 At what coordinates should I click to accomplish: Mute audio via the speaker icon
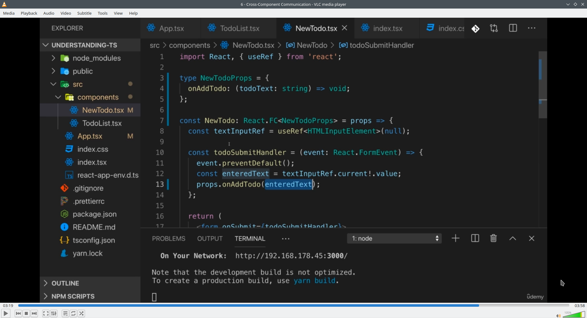coord(558,315)
